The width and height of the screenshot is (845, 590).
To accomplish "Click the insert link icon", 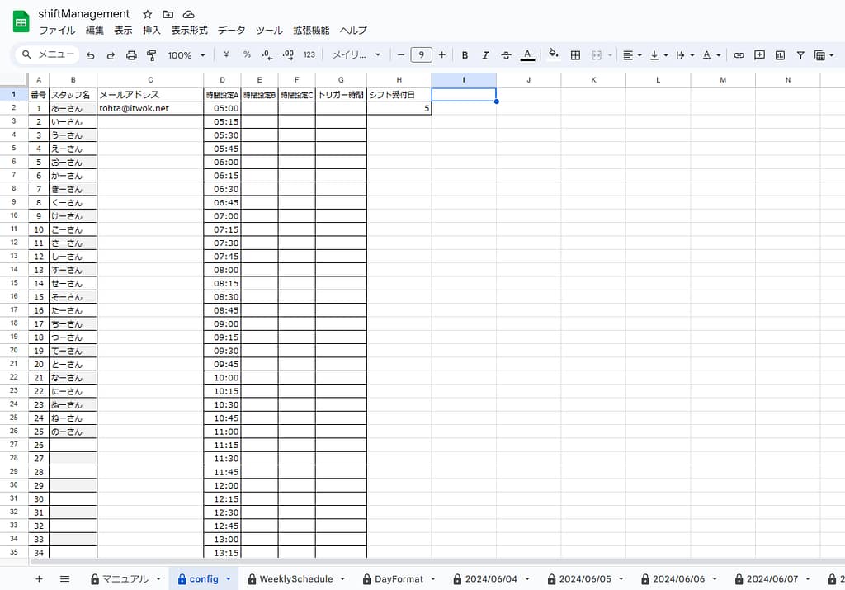I will pos(739,55).
